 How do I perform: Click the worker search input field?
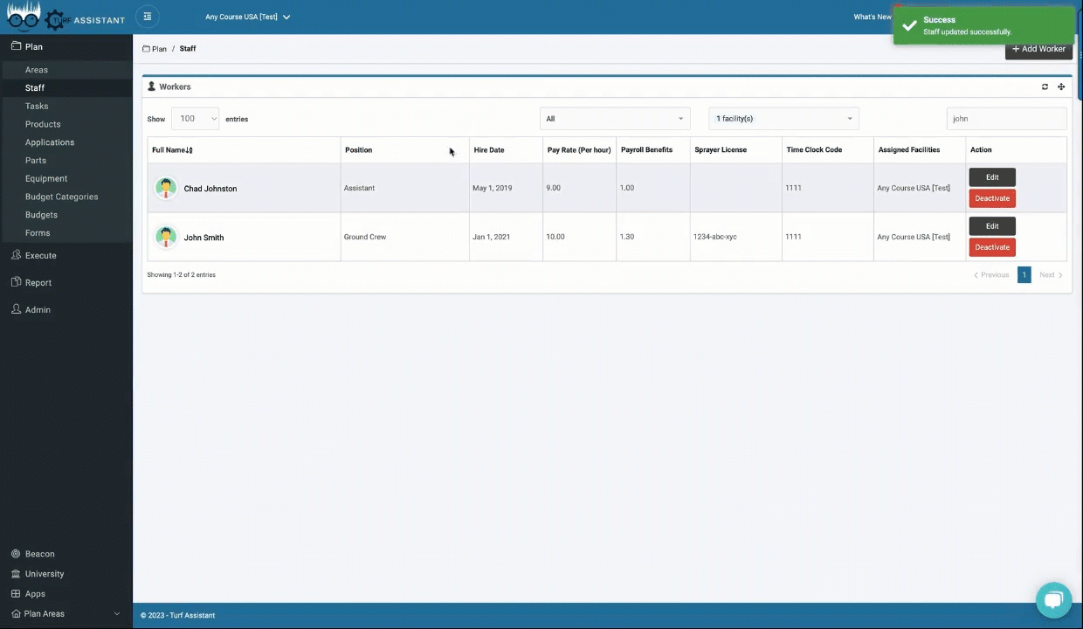1006,119
